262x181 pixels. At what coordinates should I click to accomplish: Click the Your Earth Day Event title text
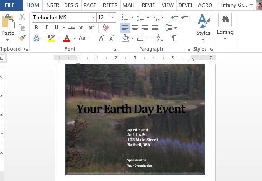coord(131,109)
